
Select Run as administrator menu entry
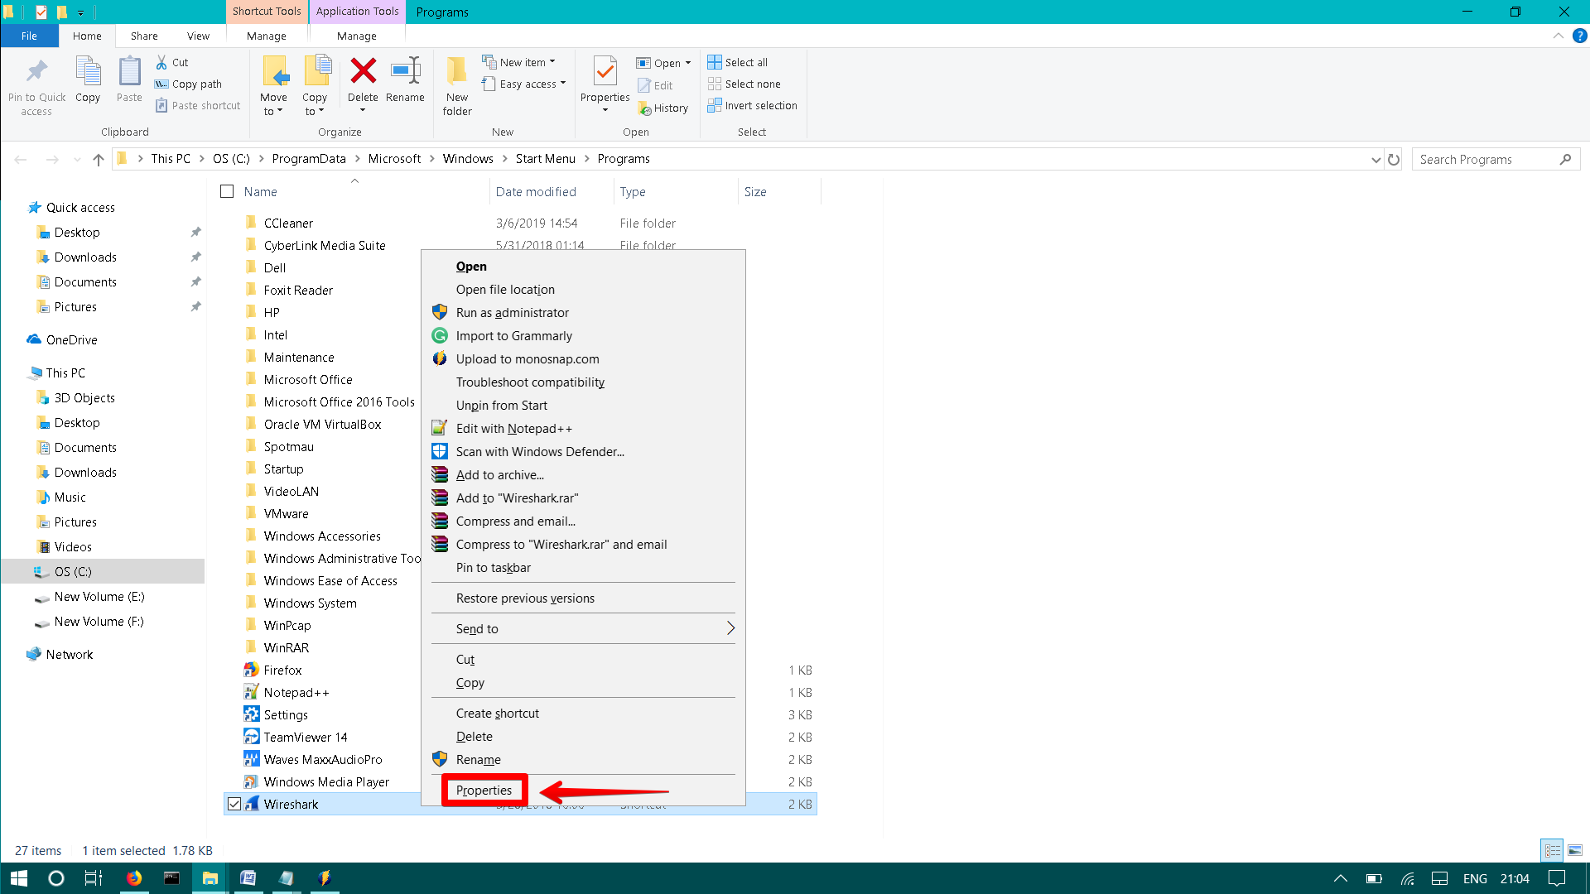(x=512, y=313)
